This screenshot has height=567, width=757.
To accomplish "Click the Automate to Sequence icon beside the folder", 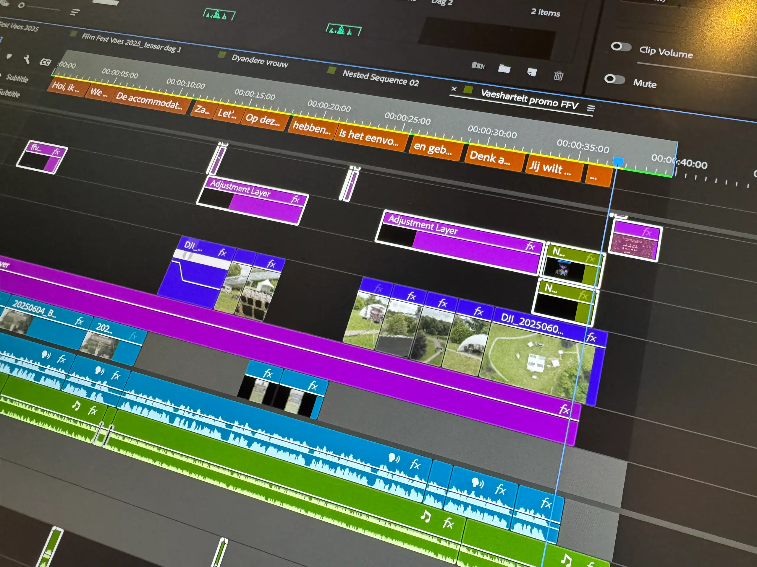I will (478, 66).
